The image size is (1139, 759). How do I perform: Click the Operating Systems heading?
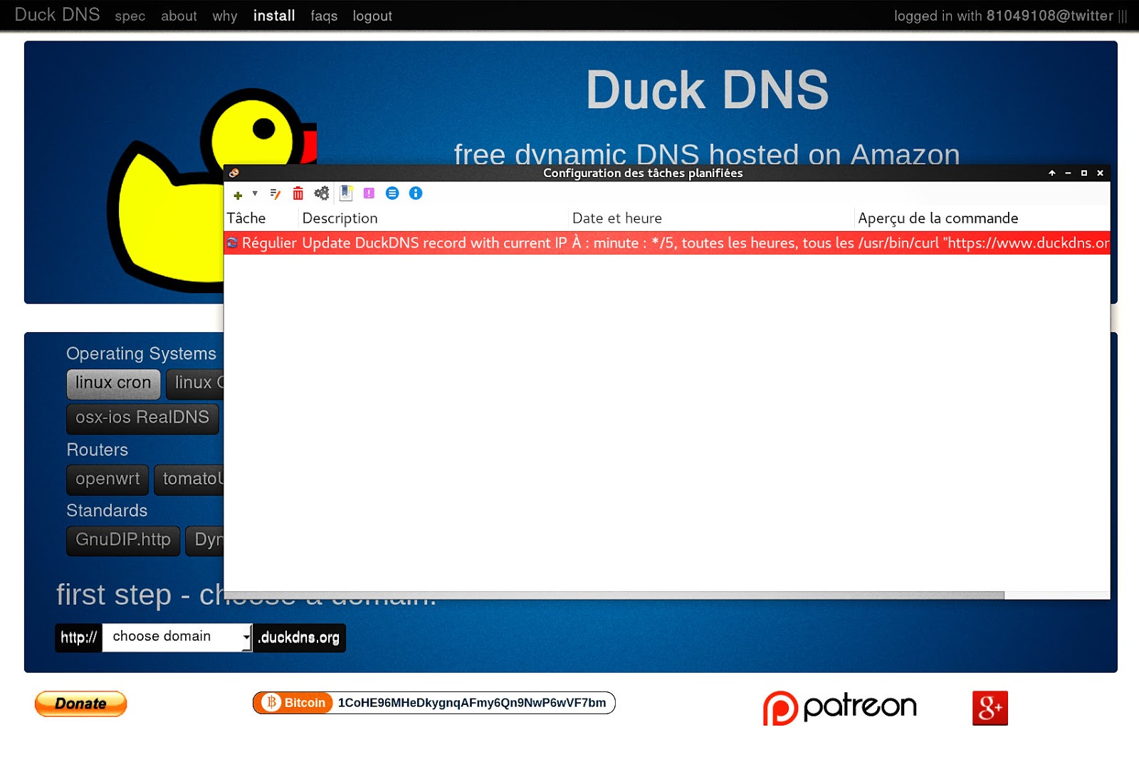coord(141,354)
